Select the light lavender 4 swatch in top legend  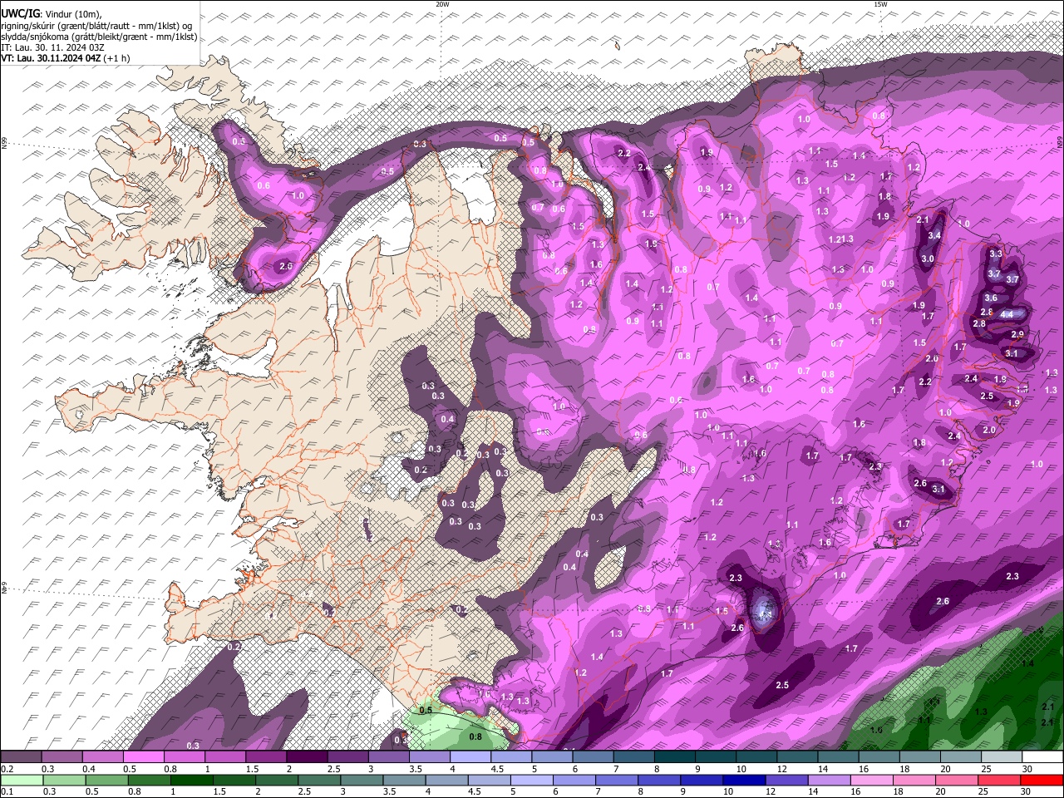(470, 757)
